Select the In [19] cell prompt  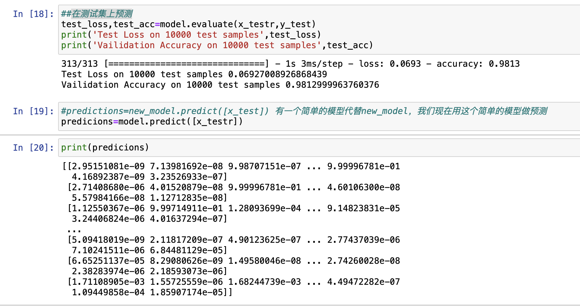pos(33,111)
